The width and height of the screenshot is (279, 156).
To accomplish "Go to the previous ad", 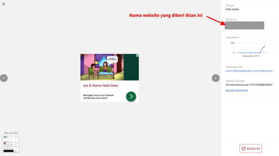I will coord(4,78).
